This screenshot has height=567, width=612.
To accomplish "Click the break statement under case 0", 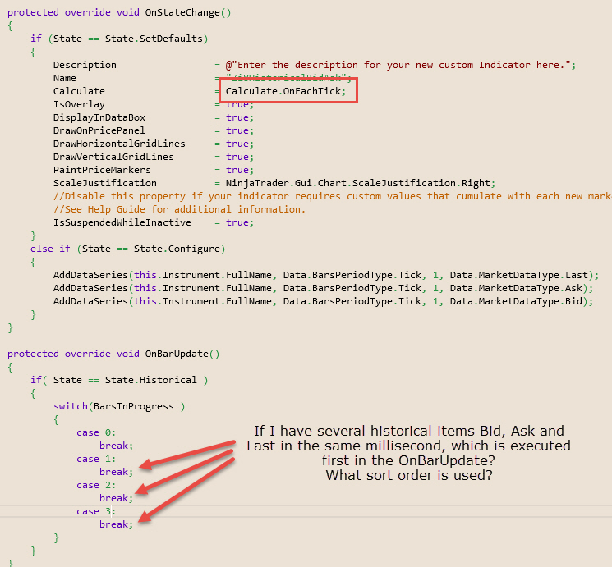I will tap(117, 446).
